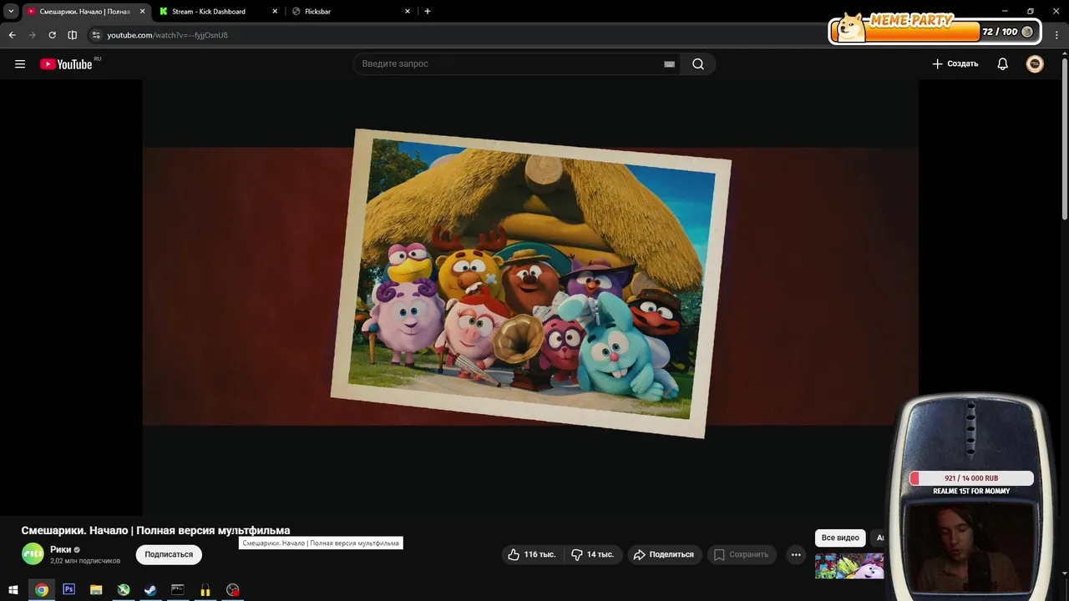Click the video player picture to pause
Screen dimensions: 1069x601
coord(530,286)
